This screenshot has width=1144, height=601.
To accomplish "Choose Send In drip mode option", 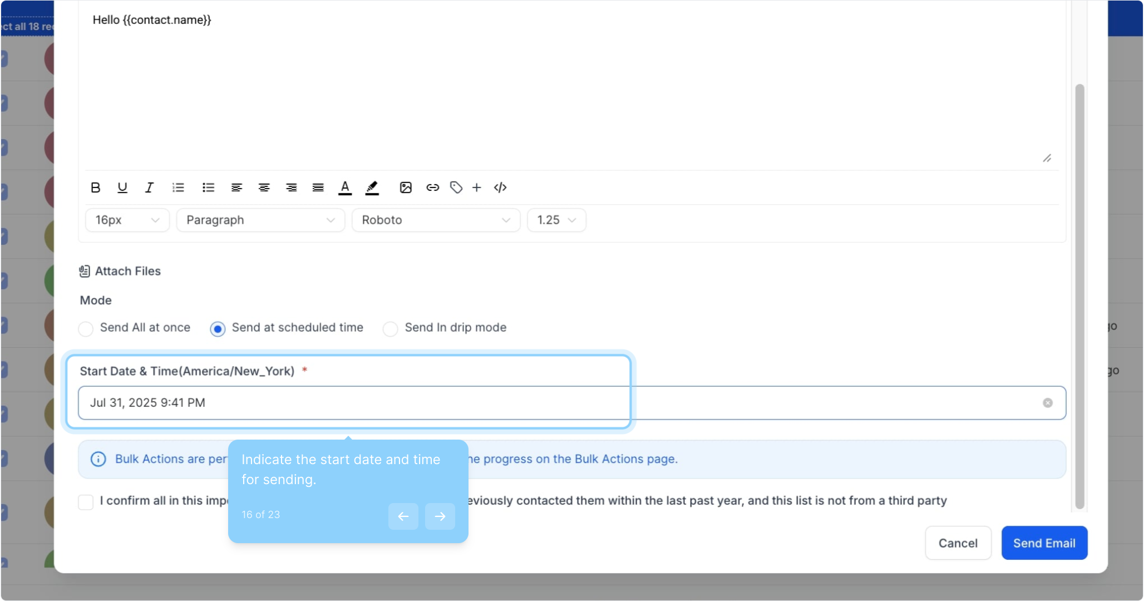I will coord(391,328).
